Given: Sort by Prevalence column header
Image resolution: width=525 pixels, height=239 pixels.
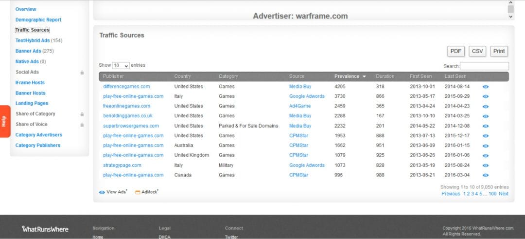Looking at the screenshot, I should 350,76.
